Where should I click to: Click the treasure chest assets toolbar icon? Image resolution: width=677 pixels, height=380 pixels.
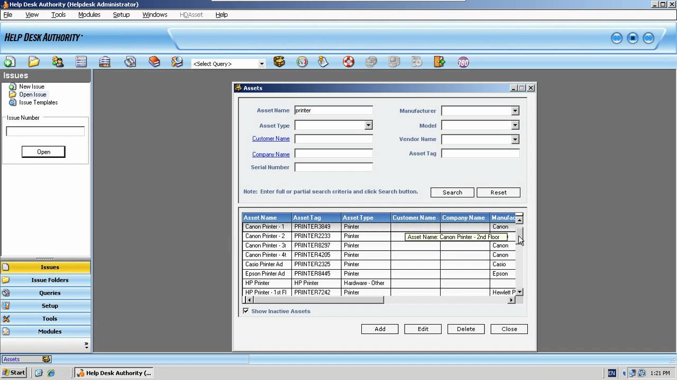(279, 62)
